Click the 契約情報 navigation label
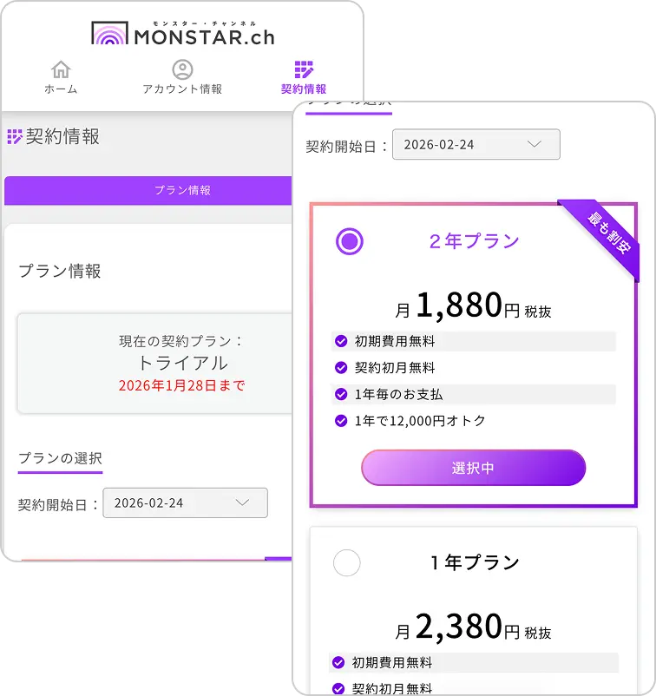The image size is (656, 696). [304, 89]
